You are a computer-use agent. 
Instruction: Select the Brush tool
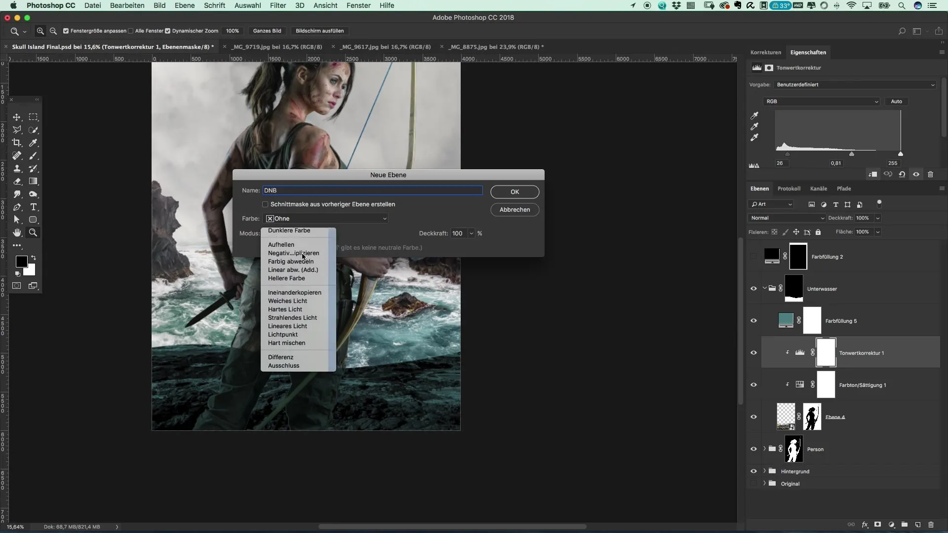(x=33, y=155)
